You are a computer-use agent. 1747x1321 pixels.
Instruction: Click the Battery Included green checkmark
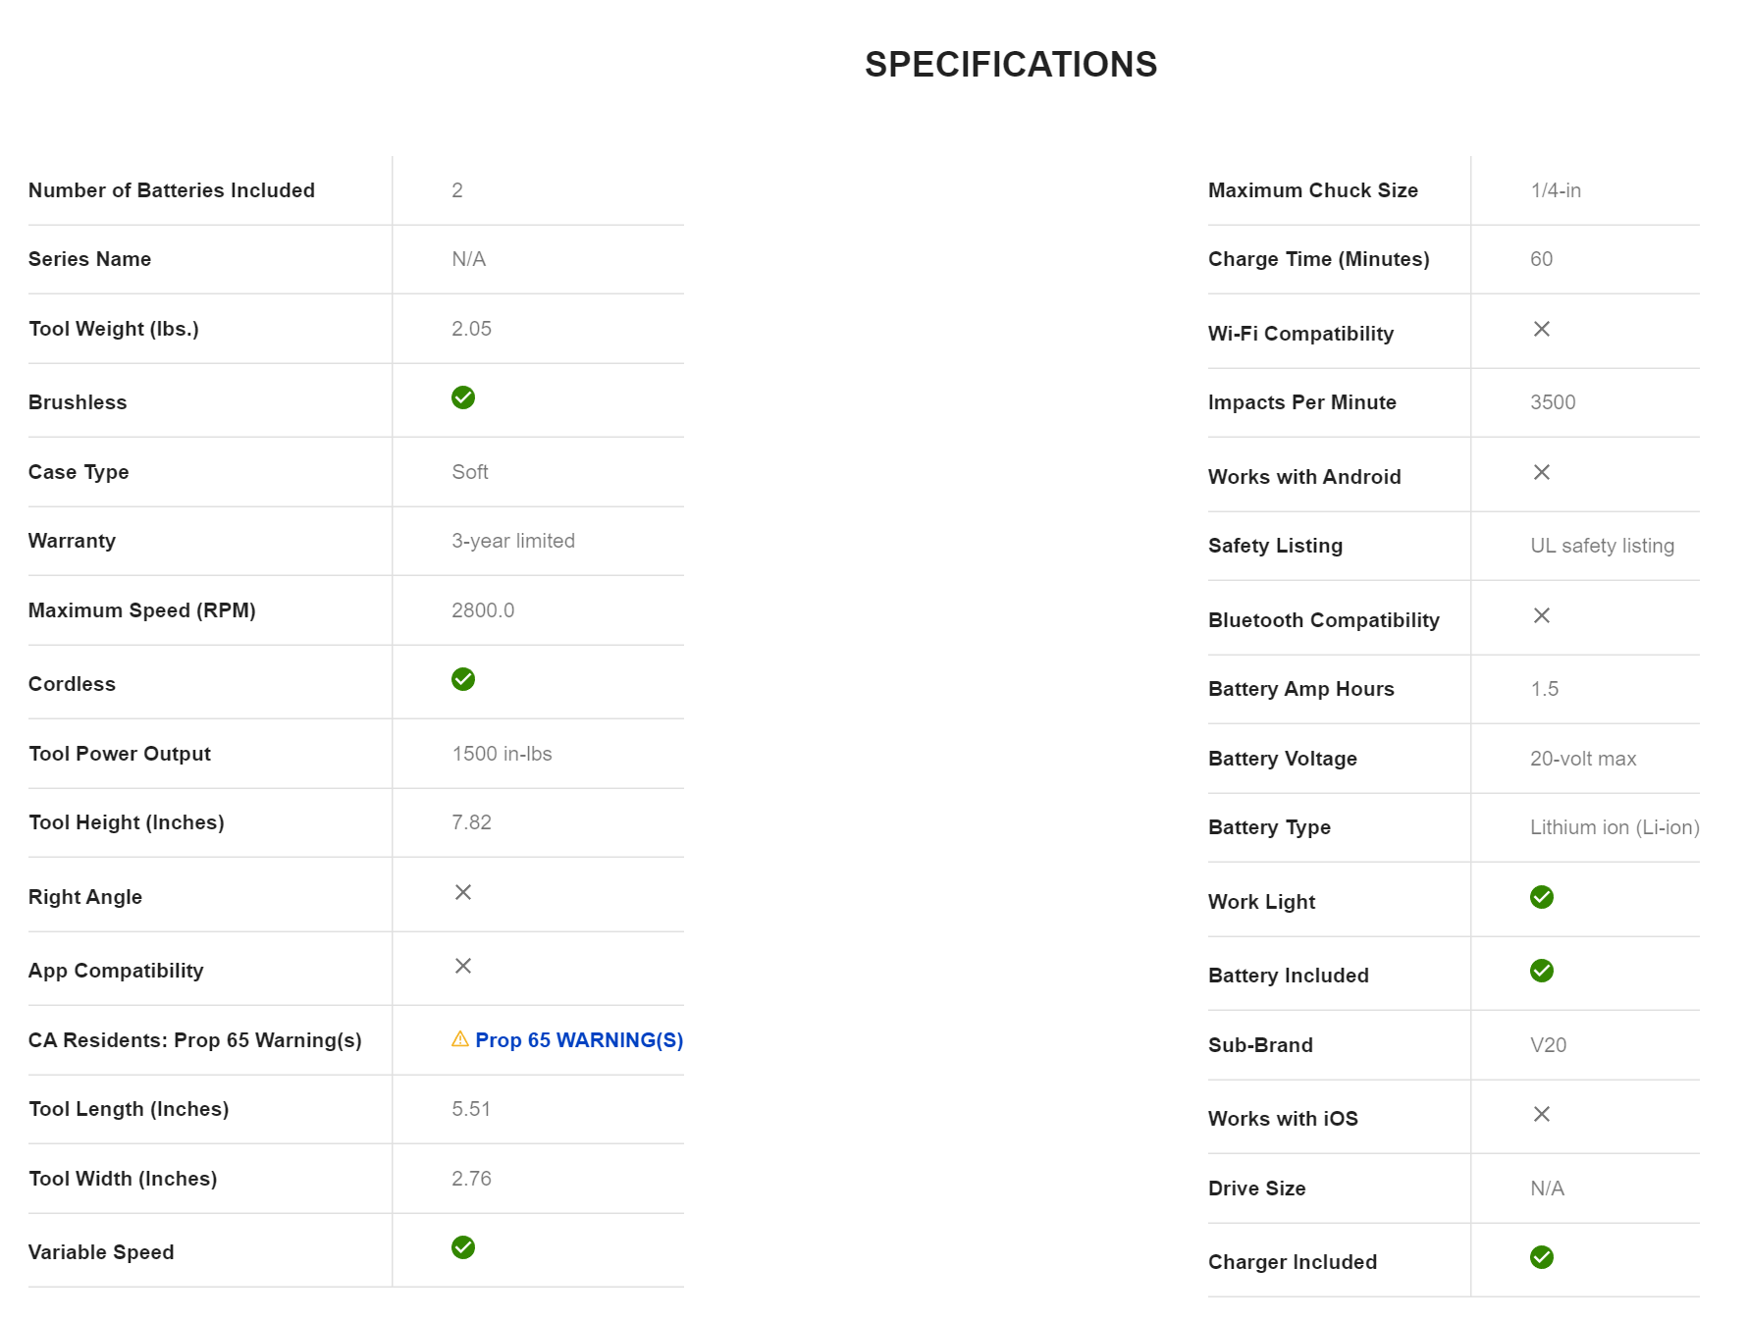tap(1542, 971)
